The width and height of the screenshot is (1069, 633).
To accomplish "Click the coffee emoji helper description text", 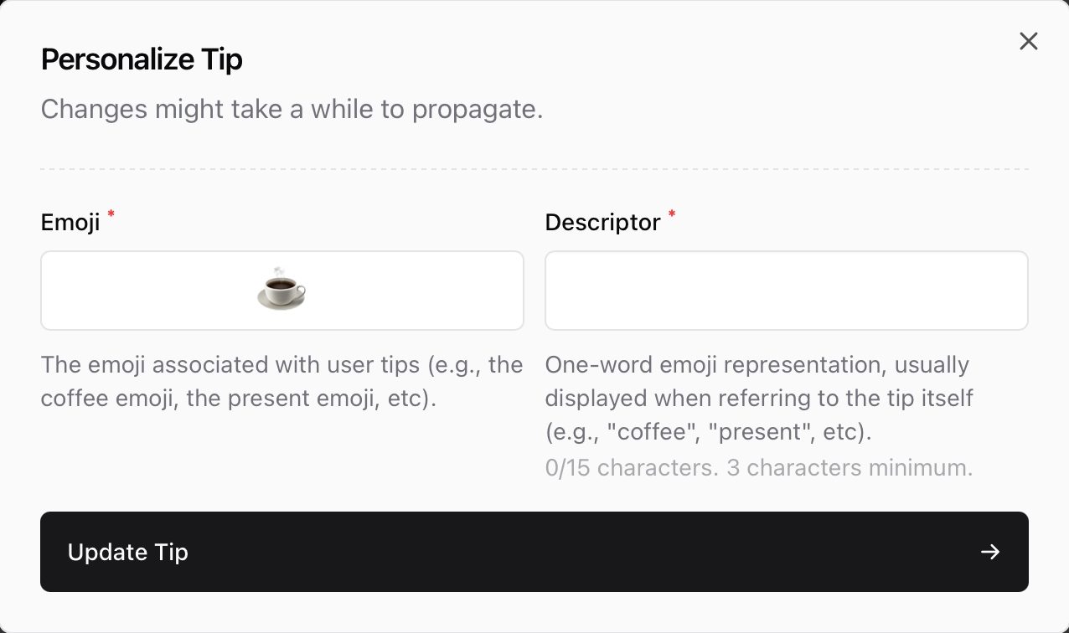I will click(281, 381).
